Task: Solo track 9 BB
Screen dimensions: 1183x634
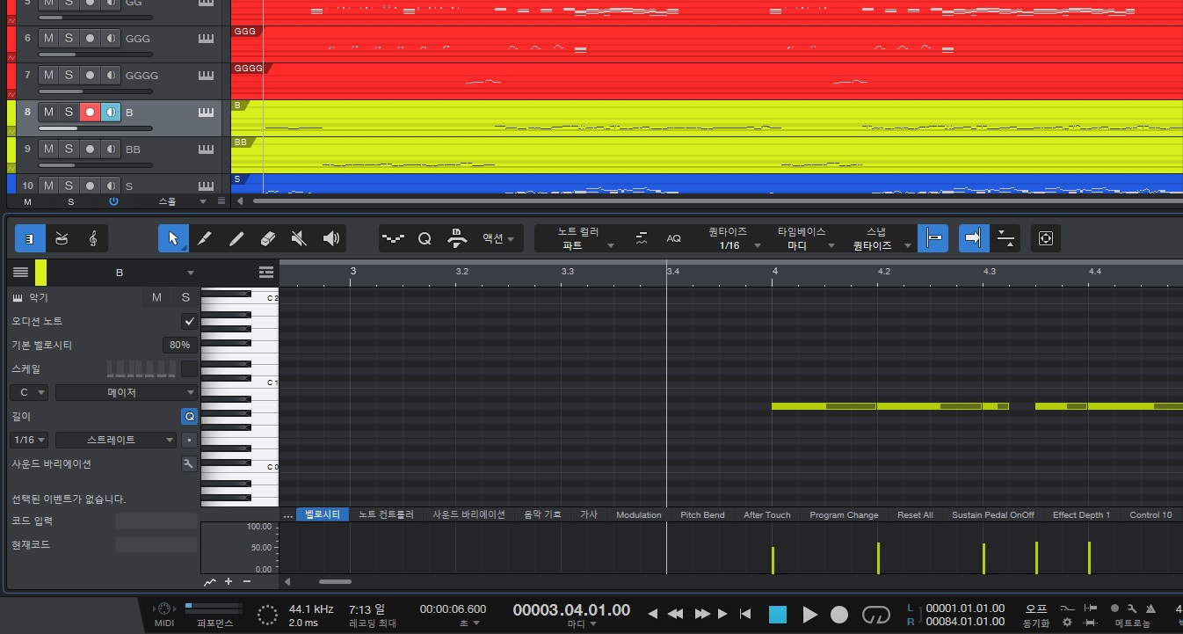Action: coord(69,149)
